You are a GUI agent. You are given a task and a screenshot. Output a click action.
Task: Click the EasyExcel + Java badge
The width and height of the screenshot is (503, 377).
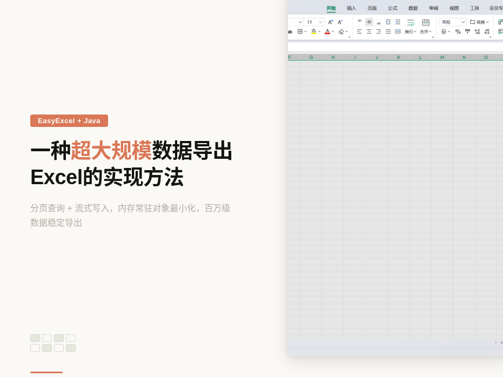69,121
